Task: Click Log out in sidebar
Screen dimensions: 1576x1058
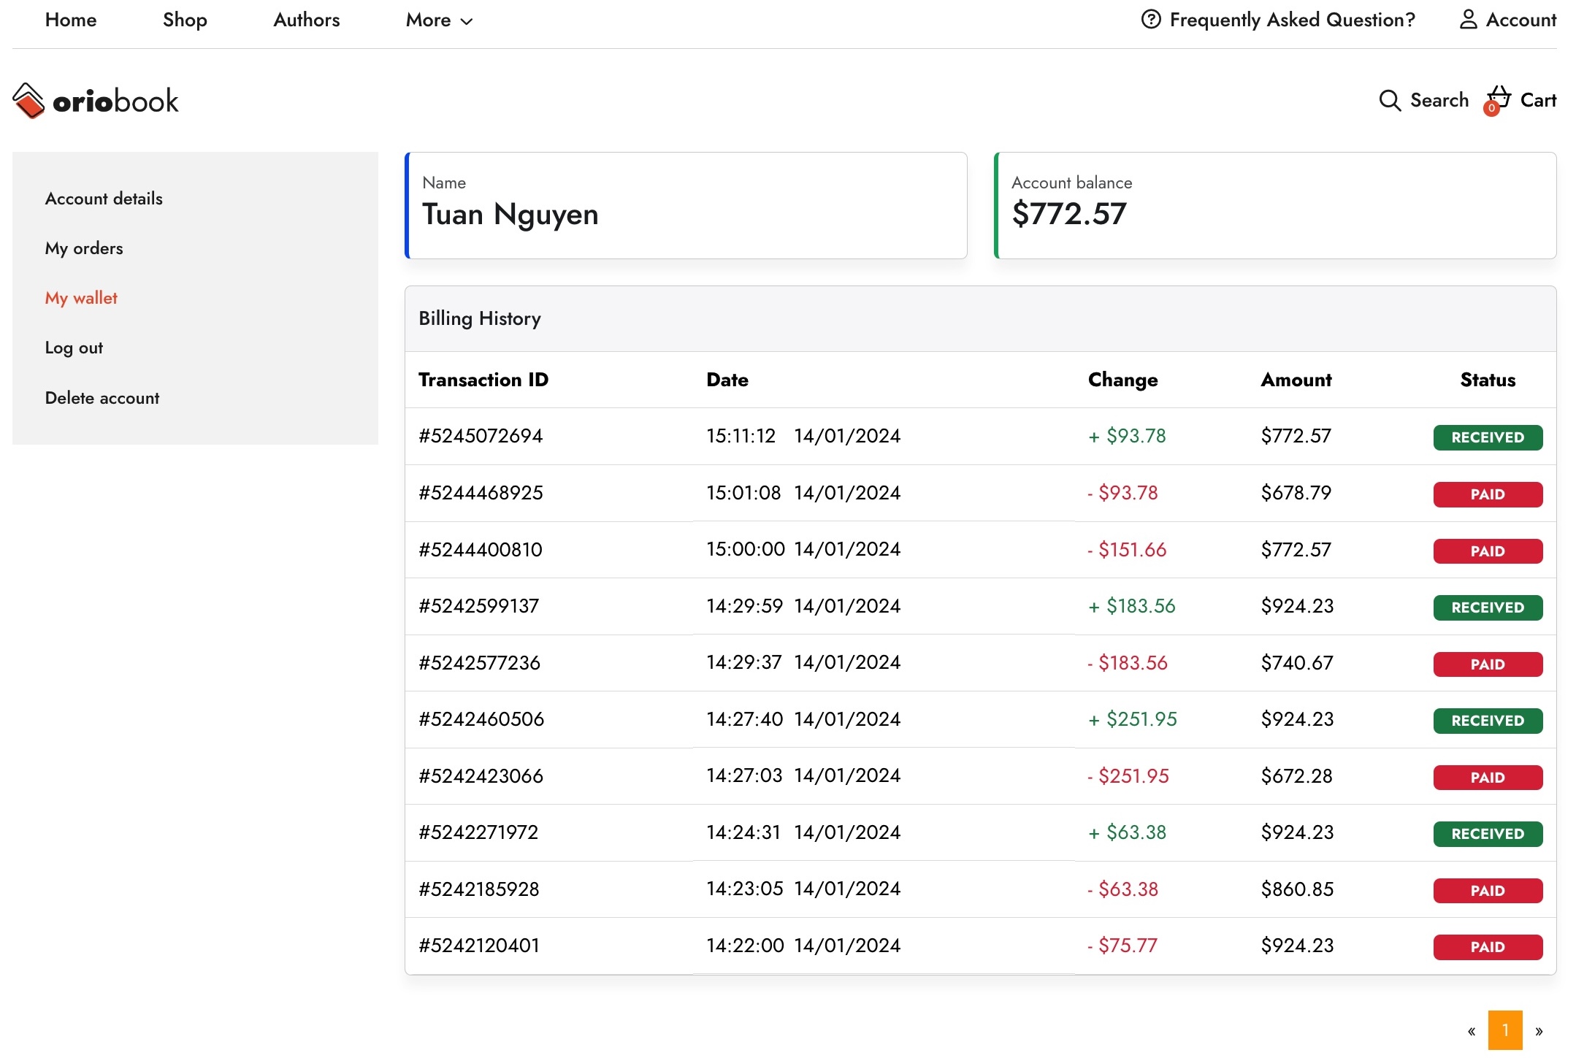Action: 74,348
